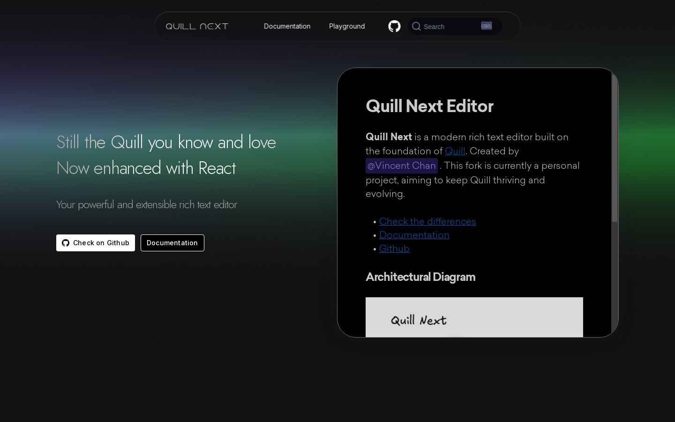Focus the Search input field
675x422 pixels.
point(455,26)
